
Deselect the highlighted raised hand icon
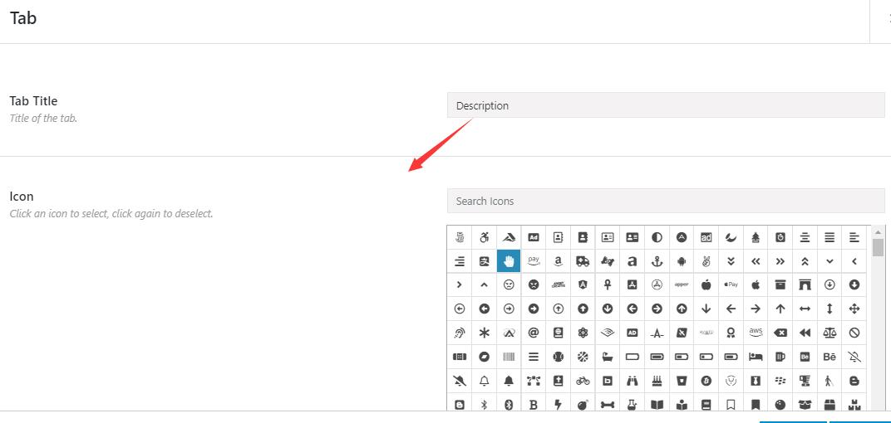pyautogui.click(x=509, y=260)
